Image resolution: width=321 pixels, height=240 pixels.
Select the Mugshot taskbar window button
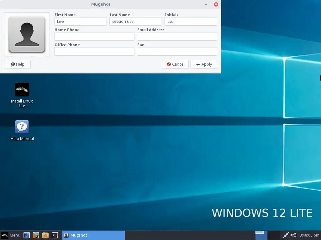click(93, 235)
